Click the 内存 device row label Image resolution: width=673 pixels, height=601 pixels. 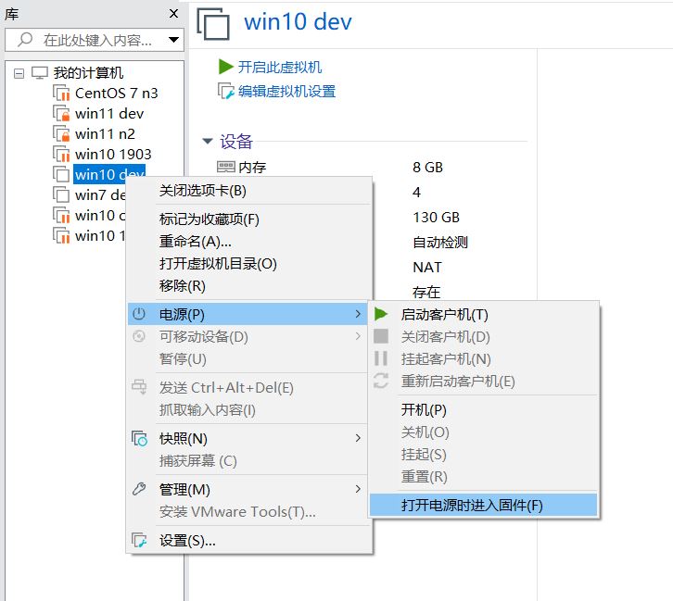click(x=252, y=167)
